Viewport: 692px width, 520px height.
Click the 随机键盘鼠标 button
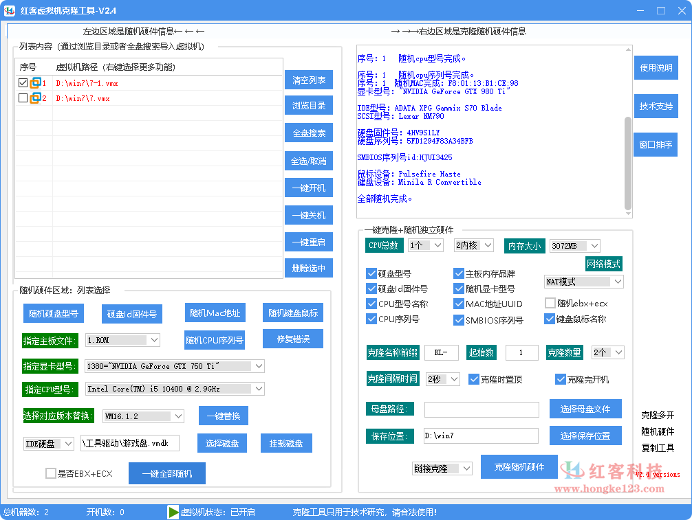click(293, 313)
